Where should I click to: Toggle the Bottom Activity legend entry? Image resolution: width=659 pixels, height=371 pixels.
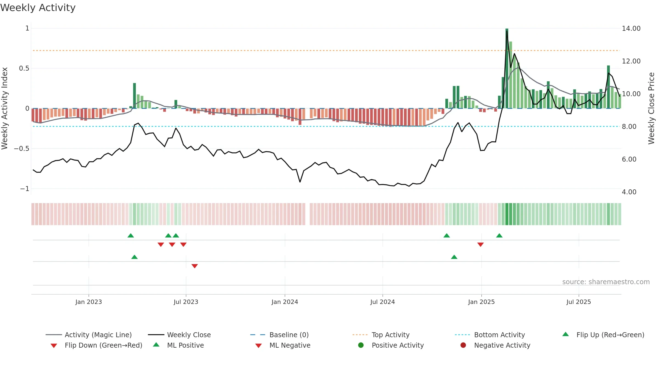coord(490,335)
